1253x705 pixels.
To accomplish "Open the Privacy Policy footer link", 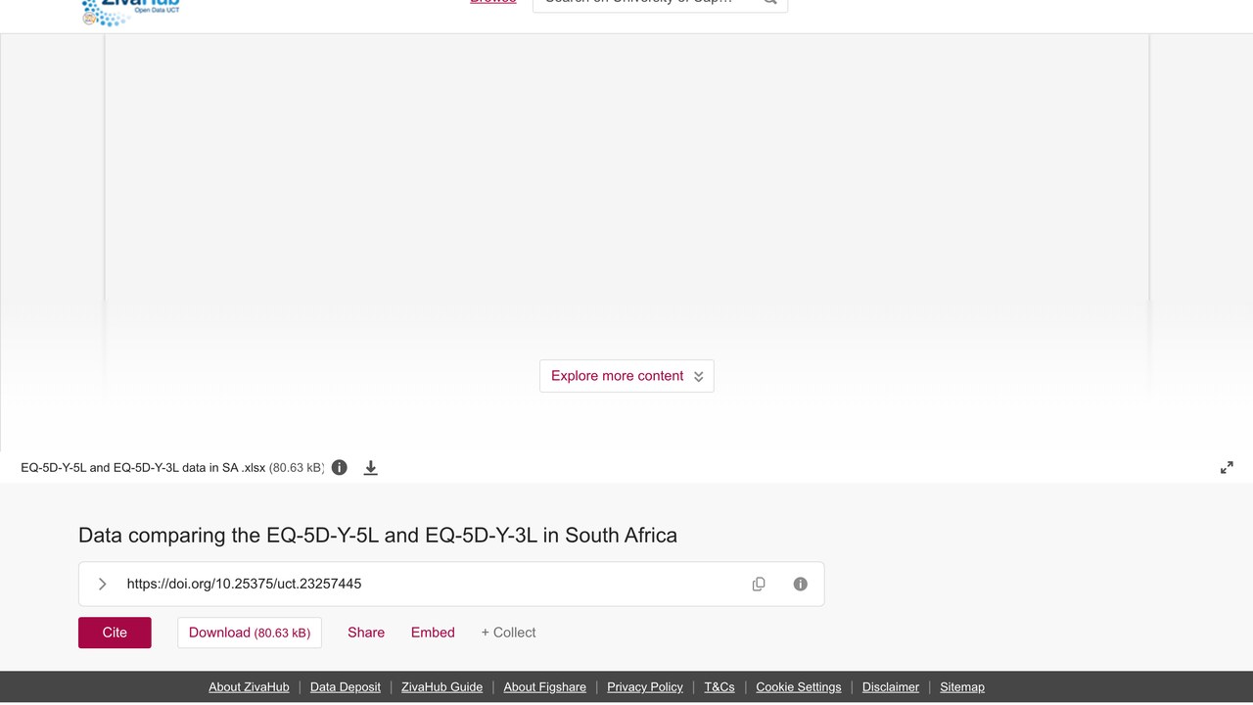I will 645,687.
